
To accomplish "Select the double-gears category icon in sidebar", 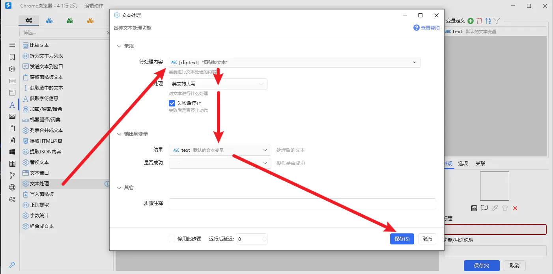I will click(x=12, y=199).
